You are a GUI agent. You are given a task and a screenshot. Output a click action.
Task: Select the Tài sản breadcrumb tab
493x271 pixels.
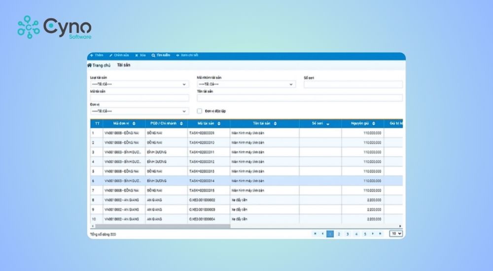(124, 65)
